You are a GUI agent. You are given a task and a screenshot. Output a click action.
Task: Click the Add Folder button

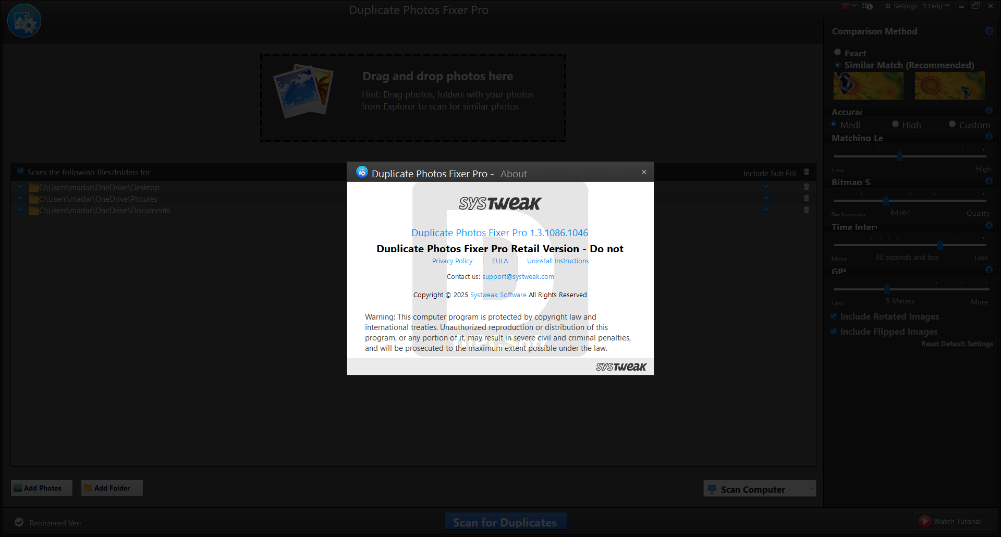(x=112, y=488)
